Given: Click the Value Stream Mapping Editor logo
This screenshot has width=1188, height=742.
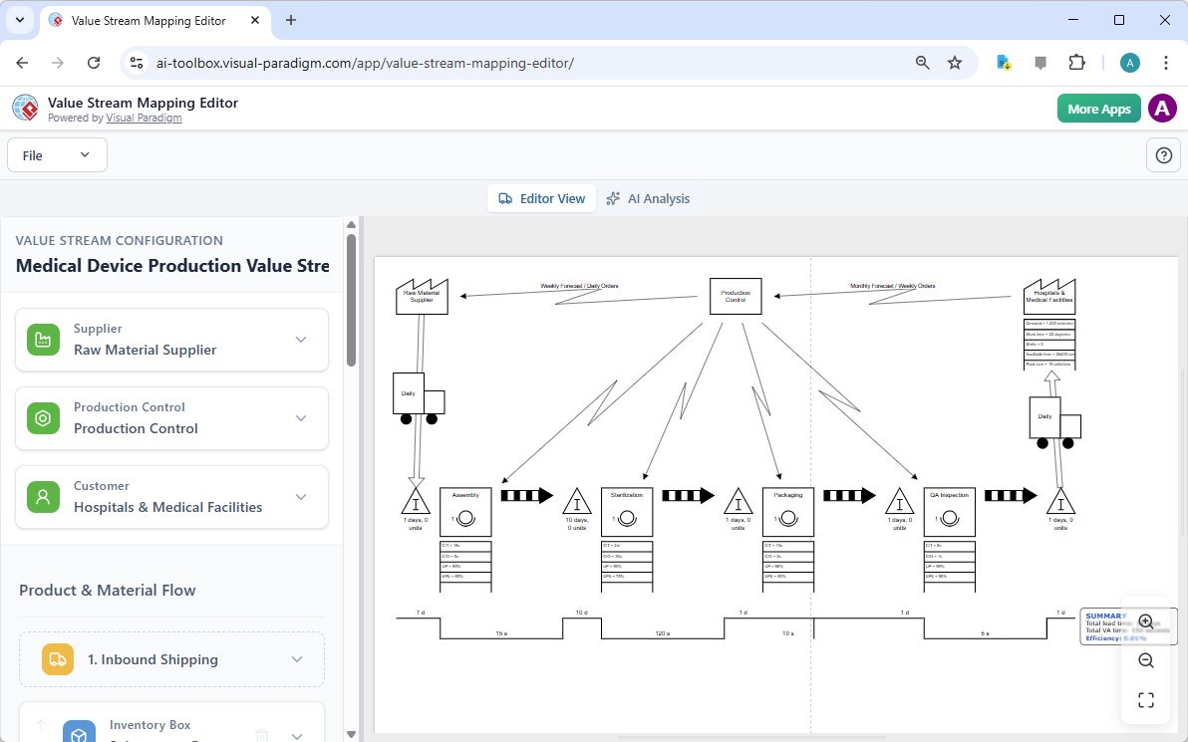Looking at the screenshot, I should click(x=25, y=108).
